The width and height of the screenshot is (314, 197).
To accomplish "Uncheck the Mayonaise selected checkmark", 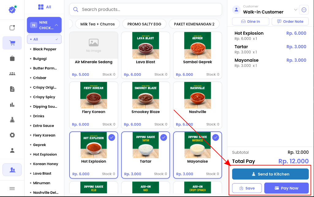I will [x=215, y=137].
